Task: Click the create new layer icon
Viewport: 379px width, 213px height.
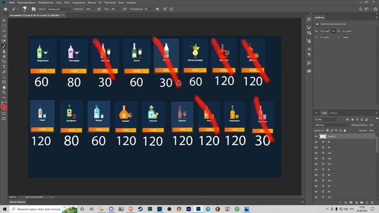Action: tap(367, 202)
